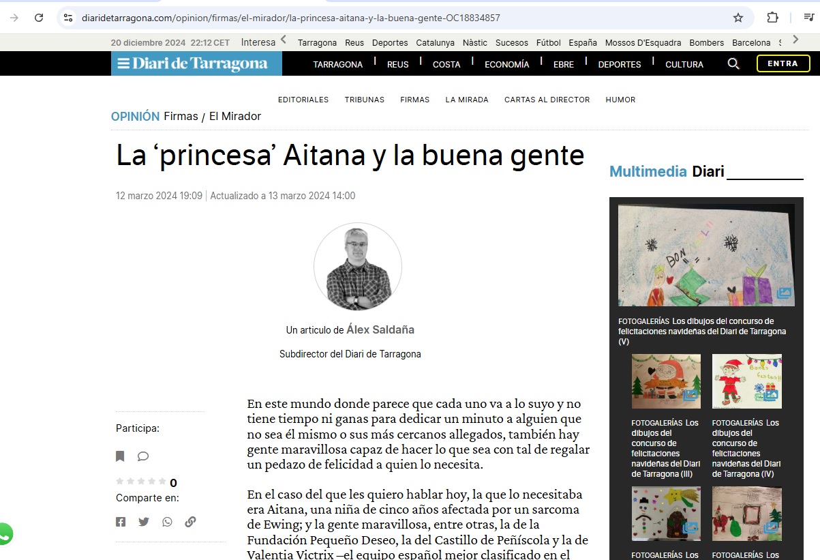820x560 pixels.
Task: Open the El Mirador breadcrumb link
Action: click(235, 117)
